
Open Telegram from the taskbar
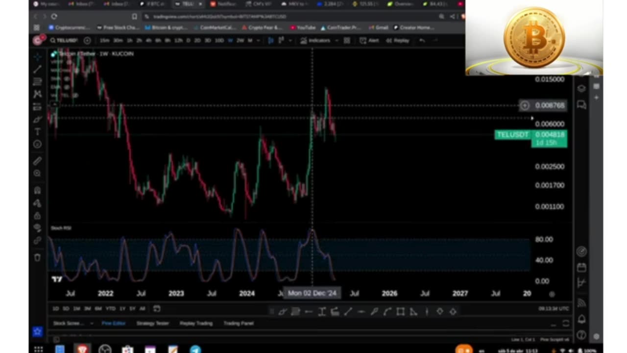[195, 349]
